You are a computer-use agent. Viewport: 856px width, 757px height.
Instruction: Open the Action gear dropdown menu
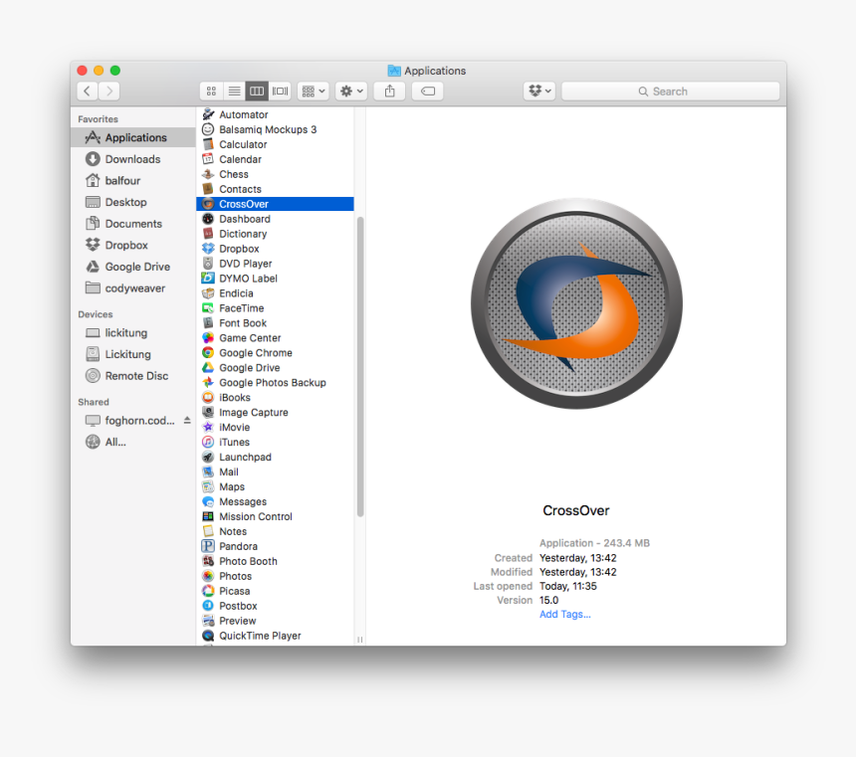click(351, 91)
